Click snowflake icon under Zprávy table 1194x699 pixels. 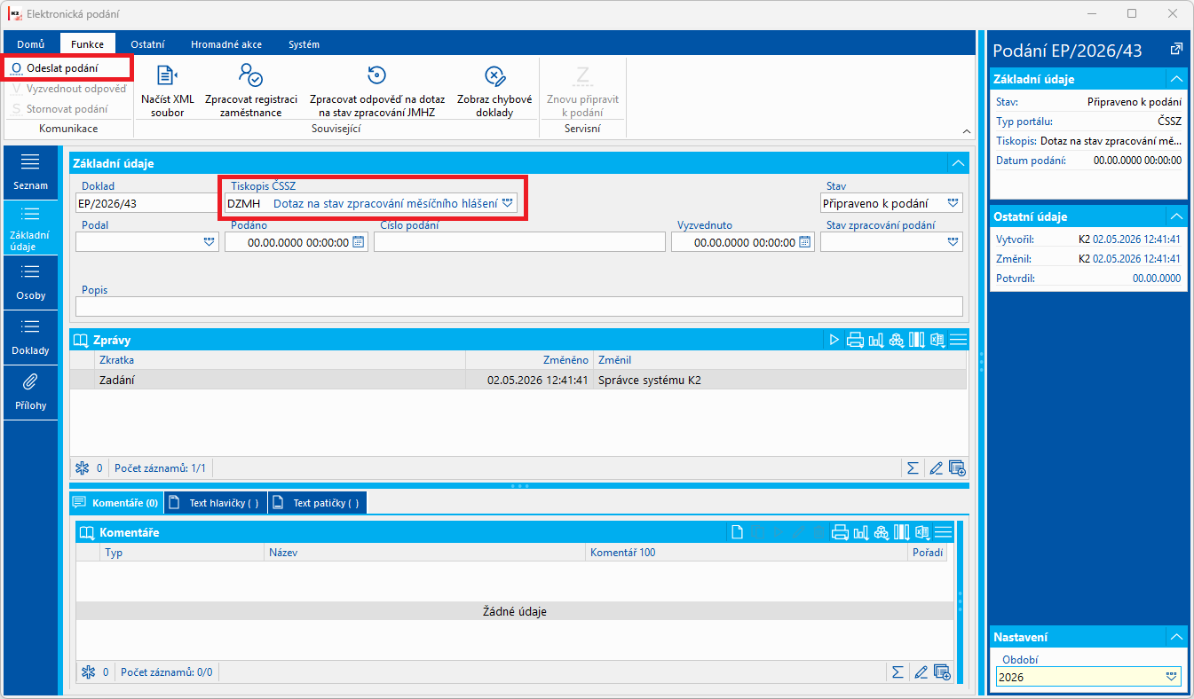point(83,468)
